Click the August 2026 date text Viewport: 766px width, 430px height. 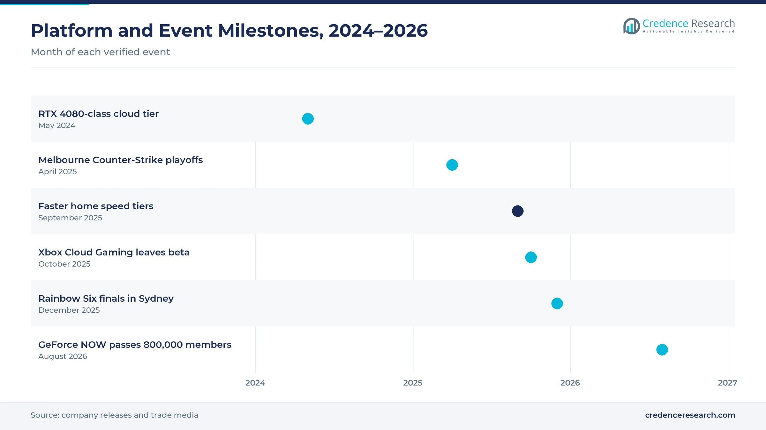coord(63,356)
